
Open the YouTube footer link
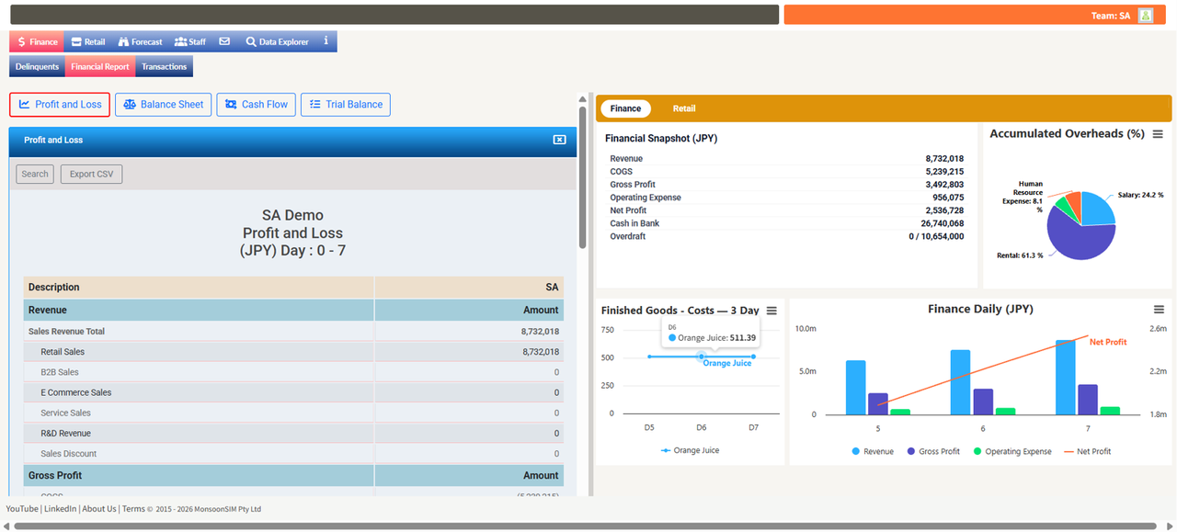click(22, 508)
